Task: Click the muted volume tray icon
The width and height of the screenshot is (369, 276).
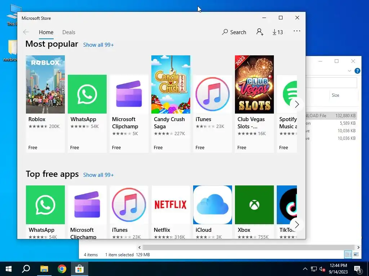Action: coord(322,269)
